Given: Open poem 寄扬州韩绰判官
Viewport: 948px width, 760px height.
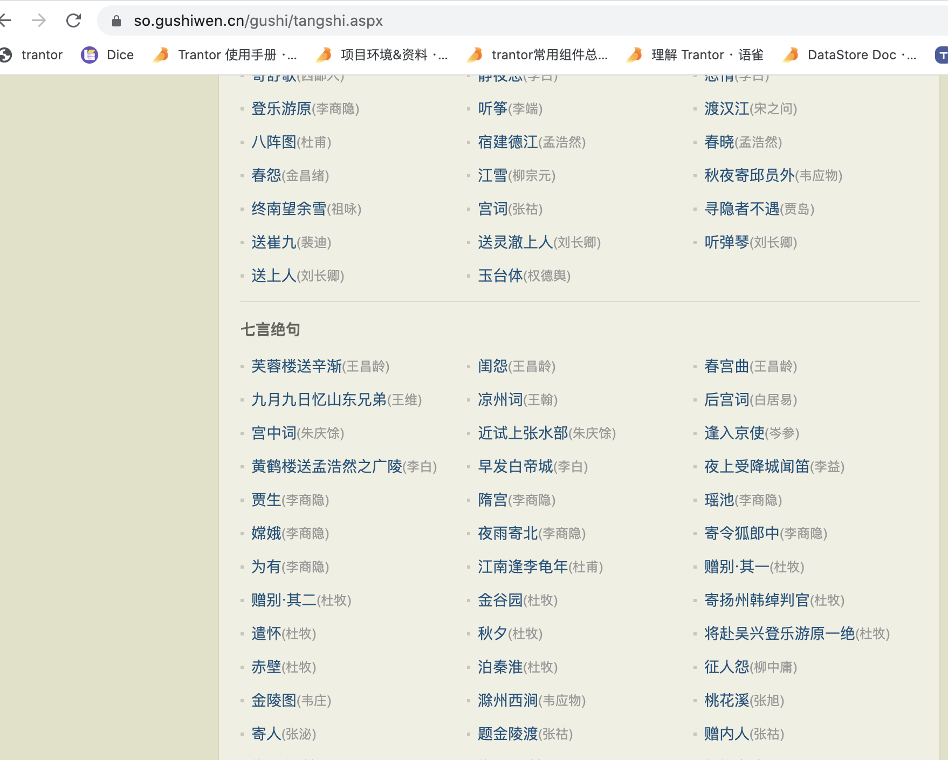Looking at the screenshot, I should point(757,600).
